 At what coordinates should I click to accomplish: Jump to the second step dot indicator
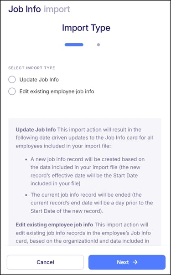(x=98, y=45)
